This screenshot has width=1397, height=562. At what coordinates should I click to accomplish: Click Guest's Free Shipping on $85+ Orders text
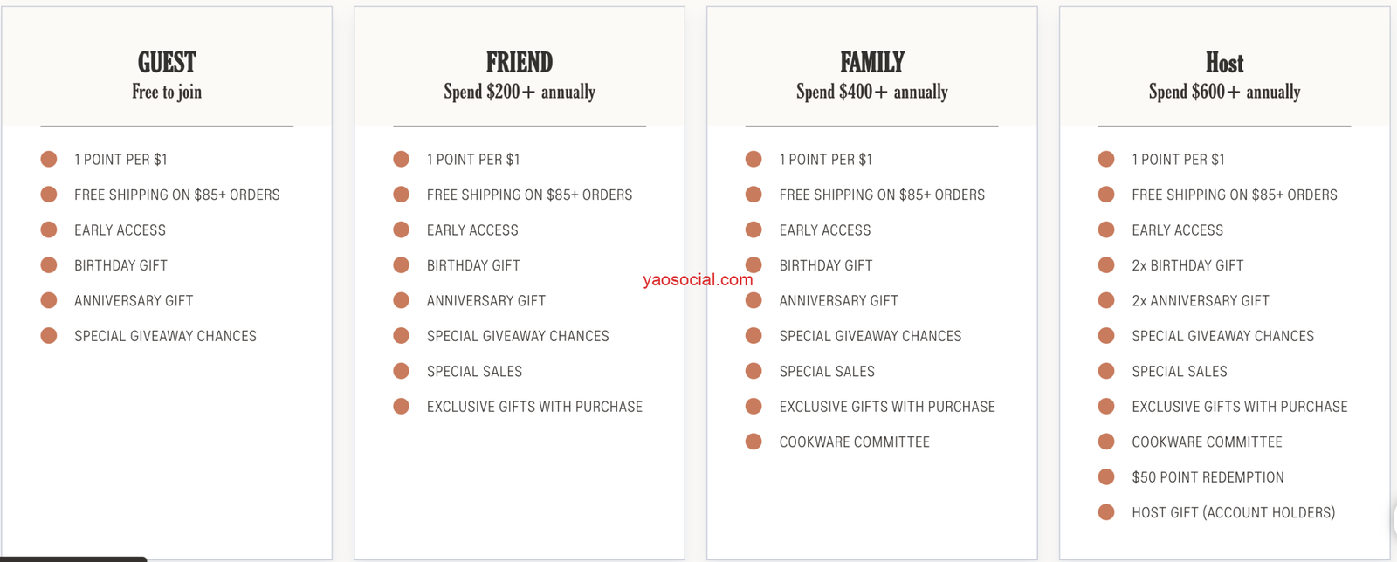[x=177, y=195]
